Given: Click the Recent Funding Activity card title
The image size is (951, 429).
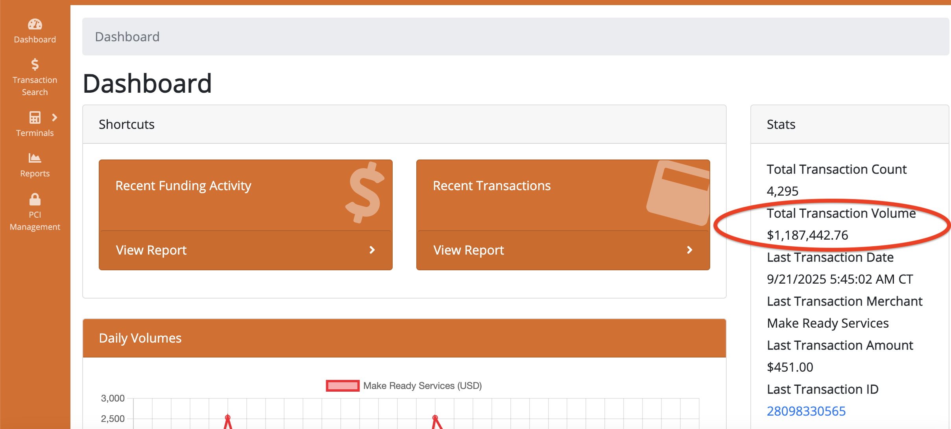Looking at the screenshot, I should (183, 185).
